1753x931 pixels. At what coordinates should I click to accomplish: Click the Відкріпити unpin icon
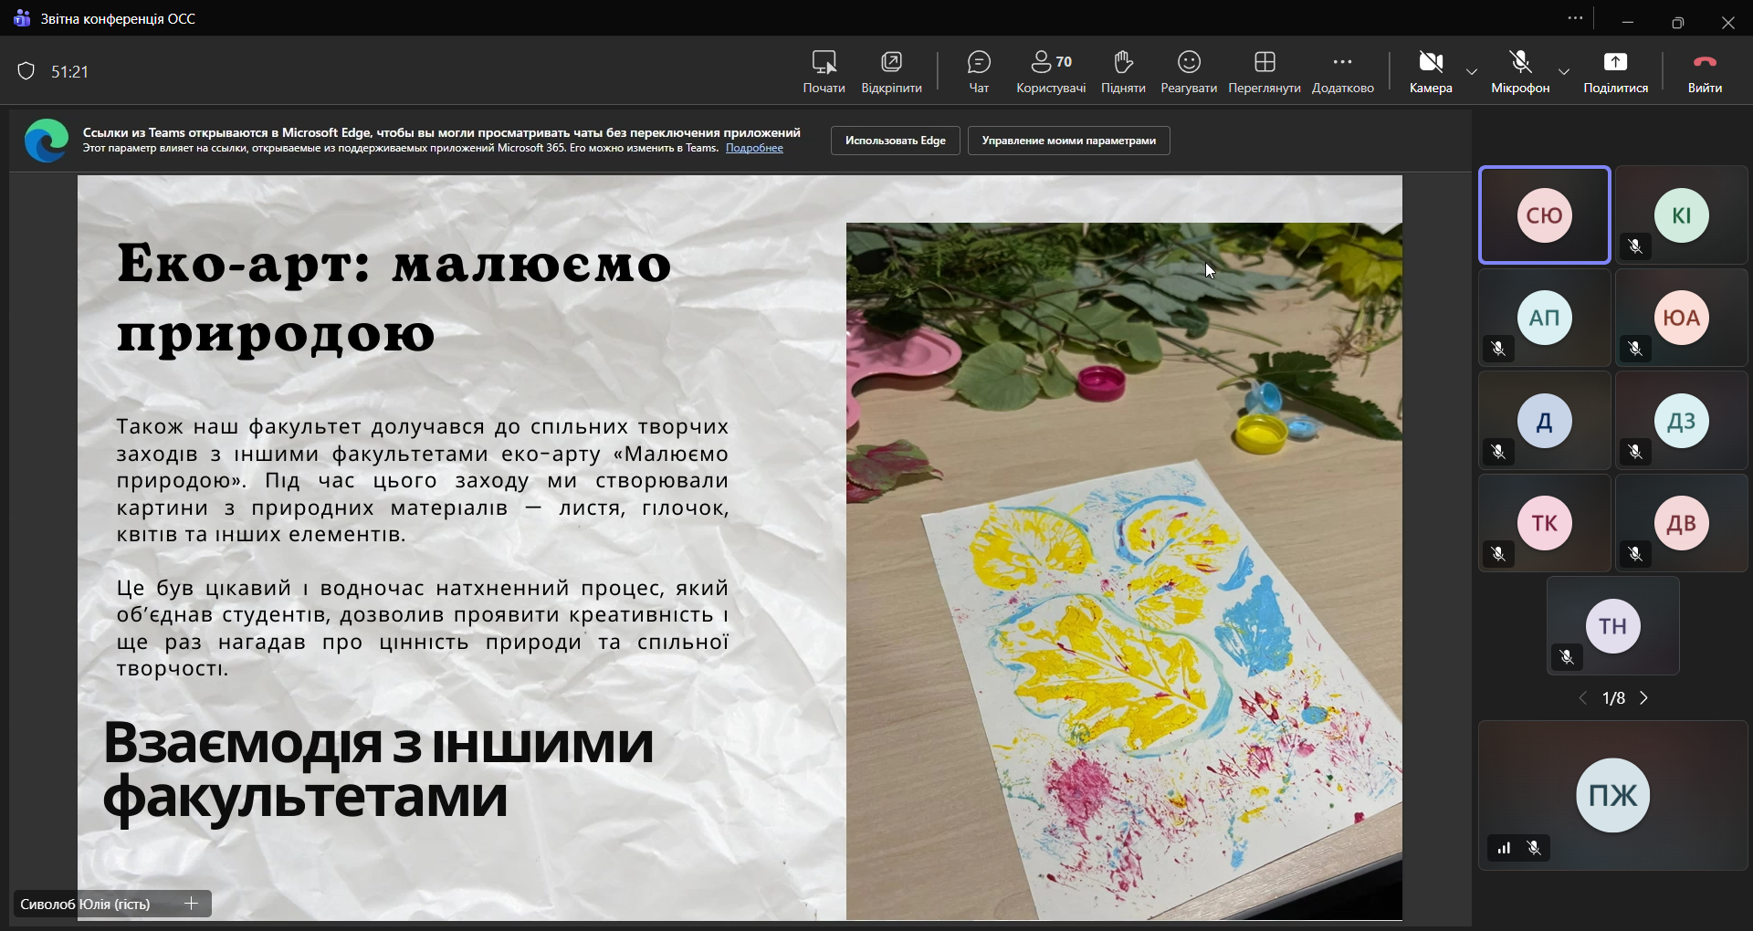click(x=892, y=72)
